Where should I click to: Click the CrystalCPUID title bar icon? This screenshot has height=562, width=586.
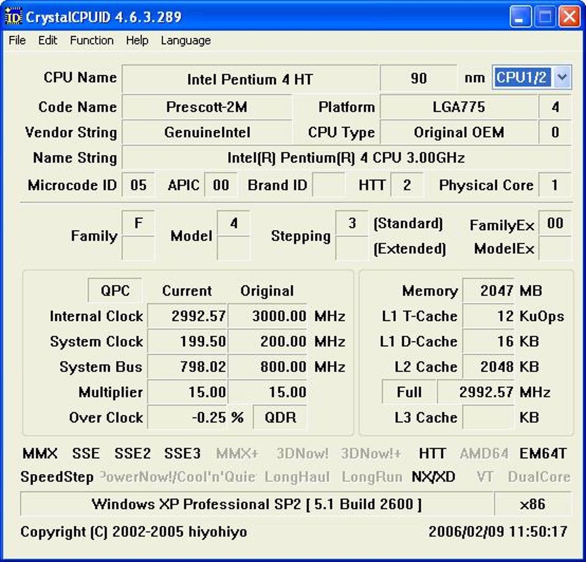13,17
